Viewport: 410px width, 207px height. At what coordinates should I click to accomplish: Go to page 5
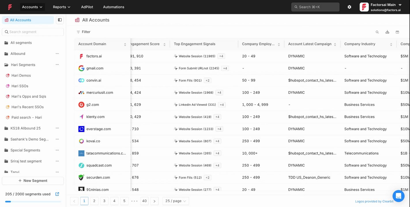[x=124, y=201]
